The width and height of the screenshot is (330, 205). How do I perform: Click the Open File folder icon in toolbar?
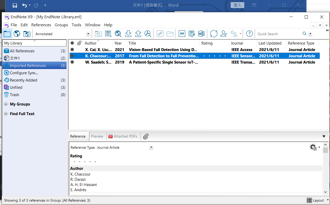(x=170, y=34)
